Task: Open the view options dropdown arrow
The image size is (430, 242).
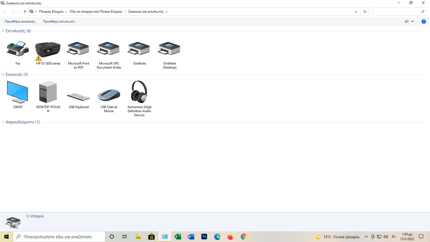Action: pos(413,22)
